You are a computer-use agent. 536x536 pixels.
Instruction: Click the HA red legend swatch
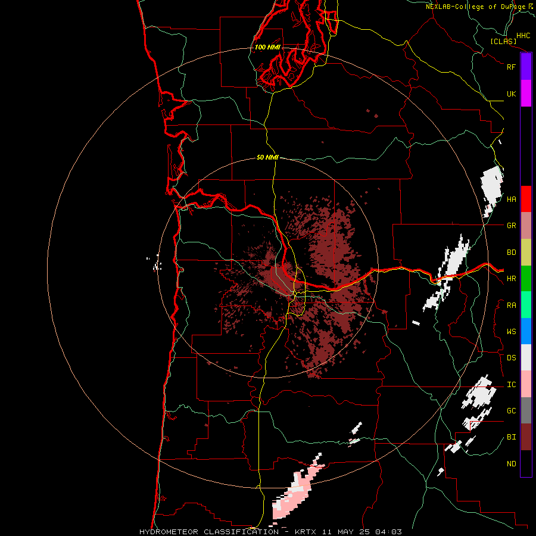click(526, 199)
